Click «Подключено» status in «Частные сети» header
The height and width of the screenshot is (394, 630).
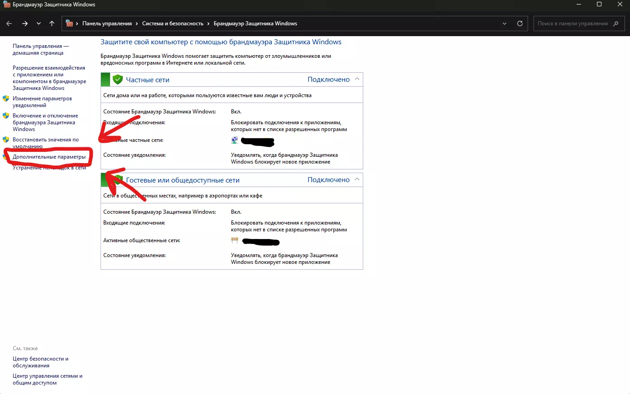[x=328, y=80]
